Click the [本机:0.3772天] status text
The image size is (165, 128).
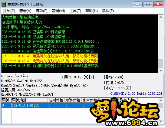pyautogui.click(x=117, y=88)
